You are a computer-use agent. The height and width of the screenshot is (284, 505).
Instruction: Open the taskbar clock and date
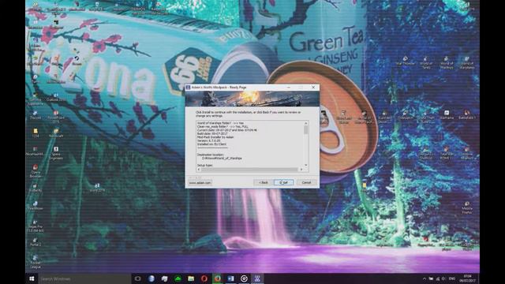tap(467, 278)
